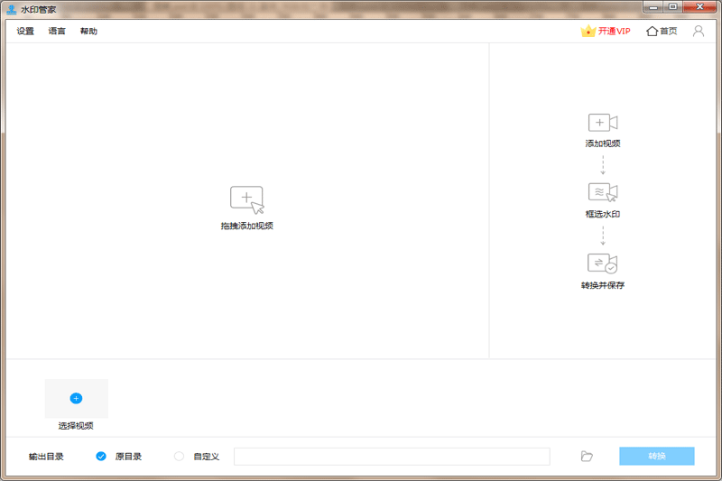This screenshot has width=722, height=481.
Task: Go to 首页 via the home icon
Action: click(x=662, y=31)
